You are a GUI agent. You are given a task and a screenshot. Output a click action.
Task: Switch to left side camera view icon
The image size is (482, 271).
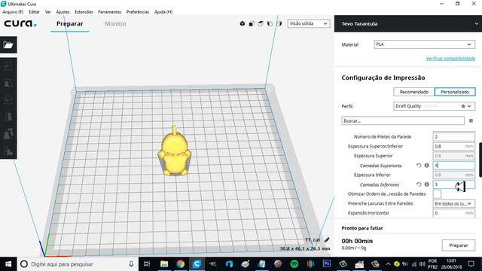[x=270, y=23]
